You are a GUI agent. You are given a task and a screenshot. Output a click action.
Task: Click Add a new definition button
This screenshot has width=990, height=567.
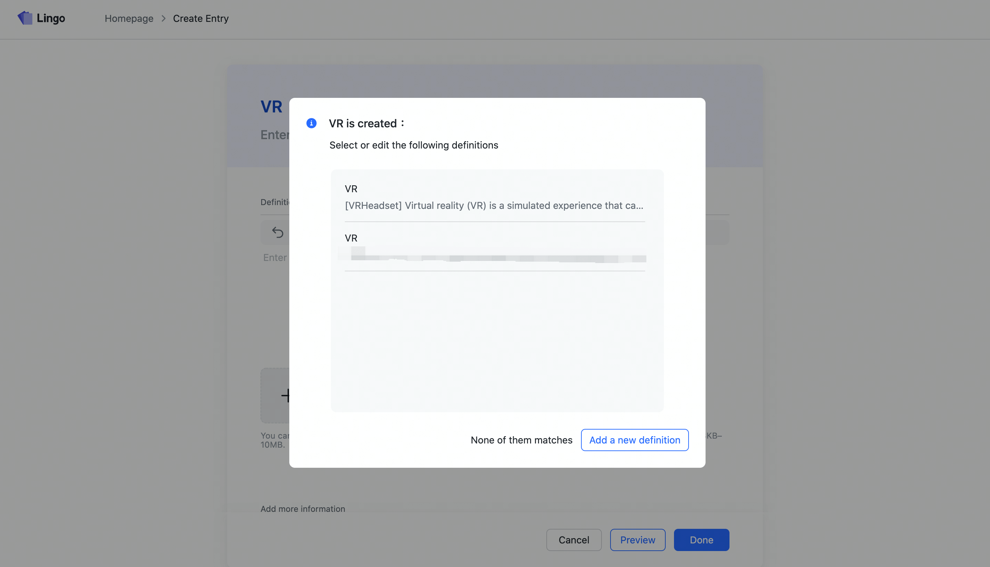634,440
